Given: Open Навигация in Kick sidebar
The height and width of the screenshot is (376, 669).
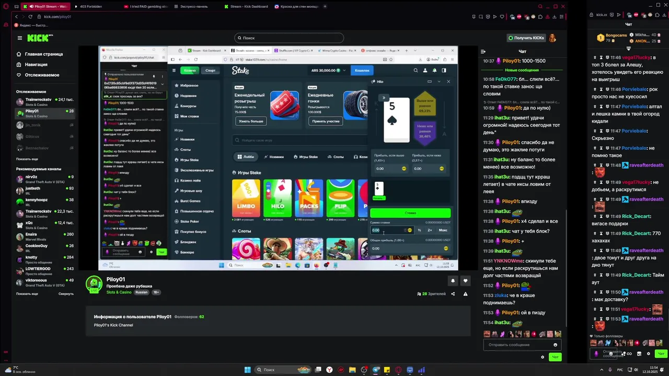Looking at the screenshot, I should point(36,64).
